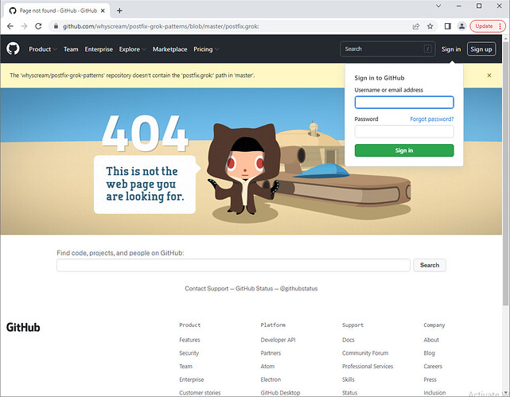Open the browser side panel icon

click(448, 26)
